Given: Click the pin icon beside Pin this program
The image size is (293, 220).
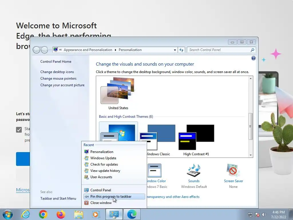Looking at the screenshot, I should pos(87,197).
